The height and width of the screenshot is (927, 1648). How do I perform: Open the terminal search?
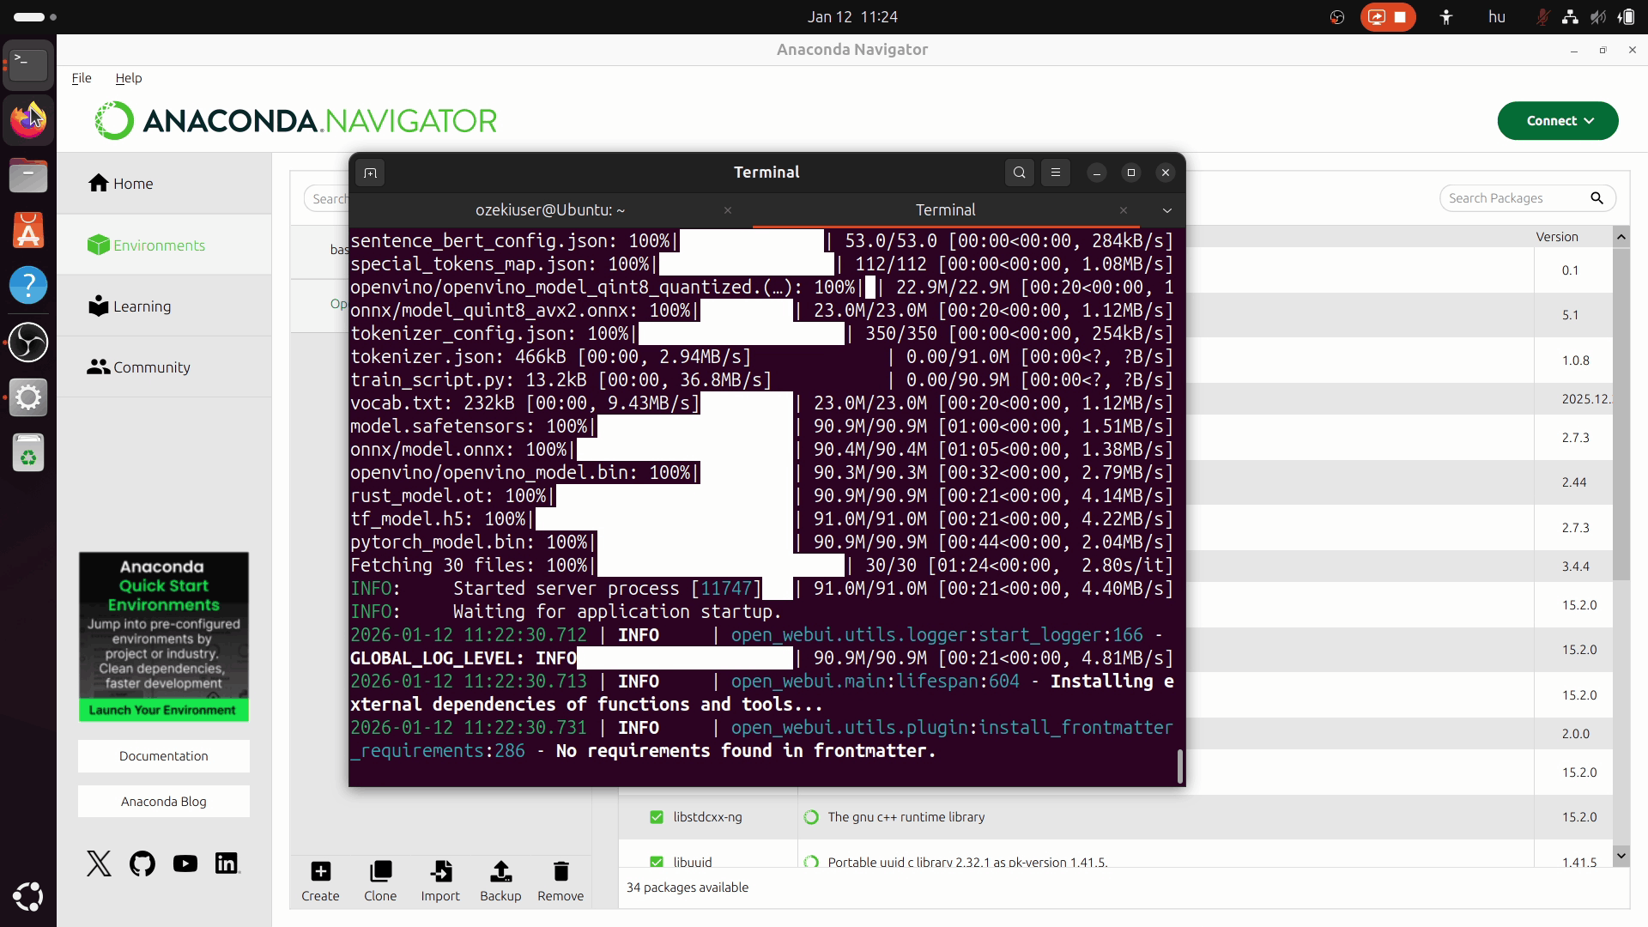coord(1019,173)
